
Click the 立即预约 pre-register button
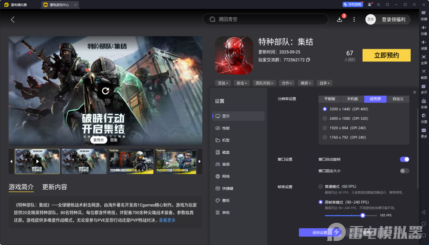(386, 55)
